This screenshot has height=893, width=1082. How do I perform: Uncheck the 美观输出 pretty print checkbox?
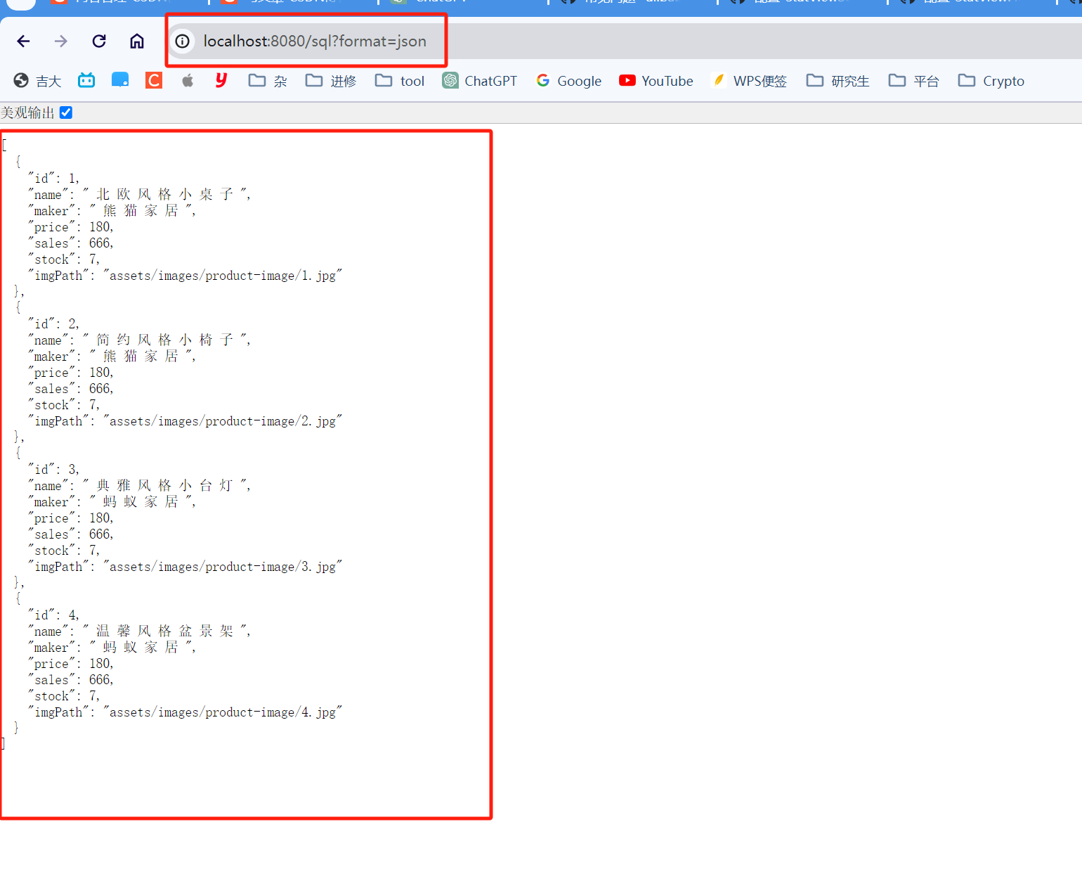[66, 113]
